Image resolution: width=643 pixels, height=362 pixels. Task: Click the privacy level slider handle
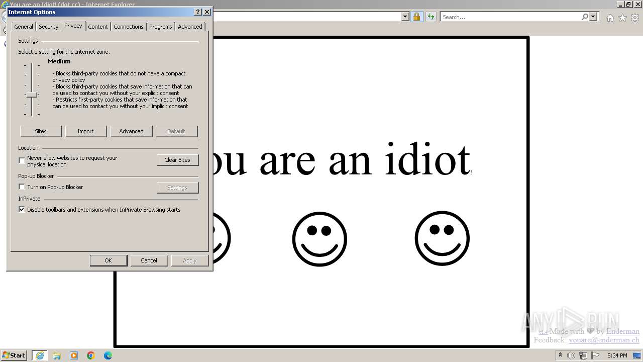click(32, 95)
